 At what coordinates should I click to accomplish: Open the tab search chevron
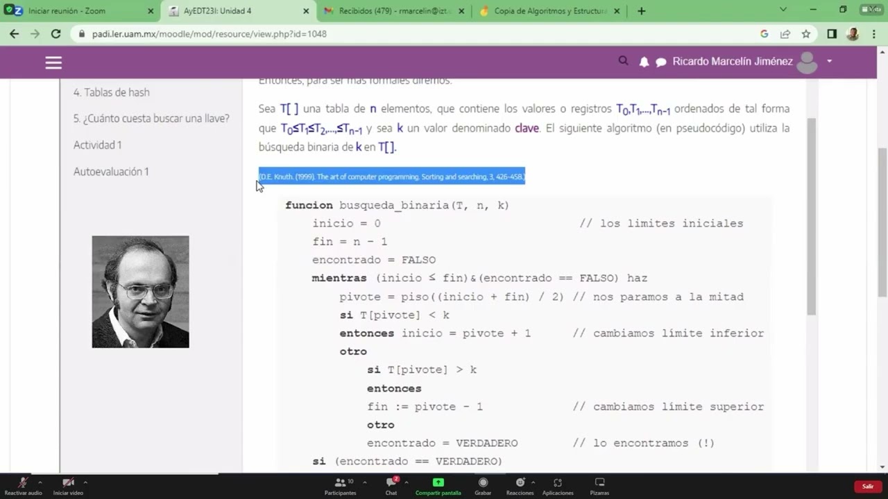(x=783, y=10)
